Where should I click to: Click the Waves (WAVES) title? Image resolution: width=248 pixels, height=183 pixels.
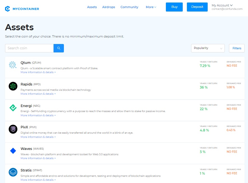[x=32, y=149]
